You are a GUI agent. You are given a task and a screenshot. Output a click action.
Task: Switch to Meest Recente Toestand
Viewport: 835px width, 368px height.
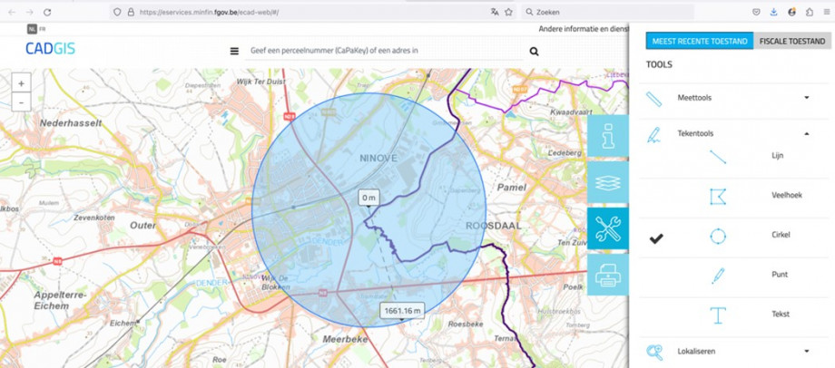[699, 41]
